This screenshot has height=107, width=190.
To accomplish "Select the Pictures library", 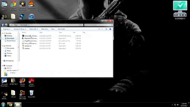I will point(9,53).
